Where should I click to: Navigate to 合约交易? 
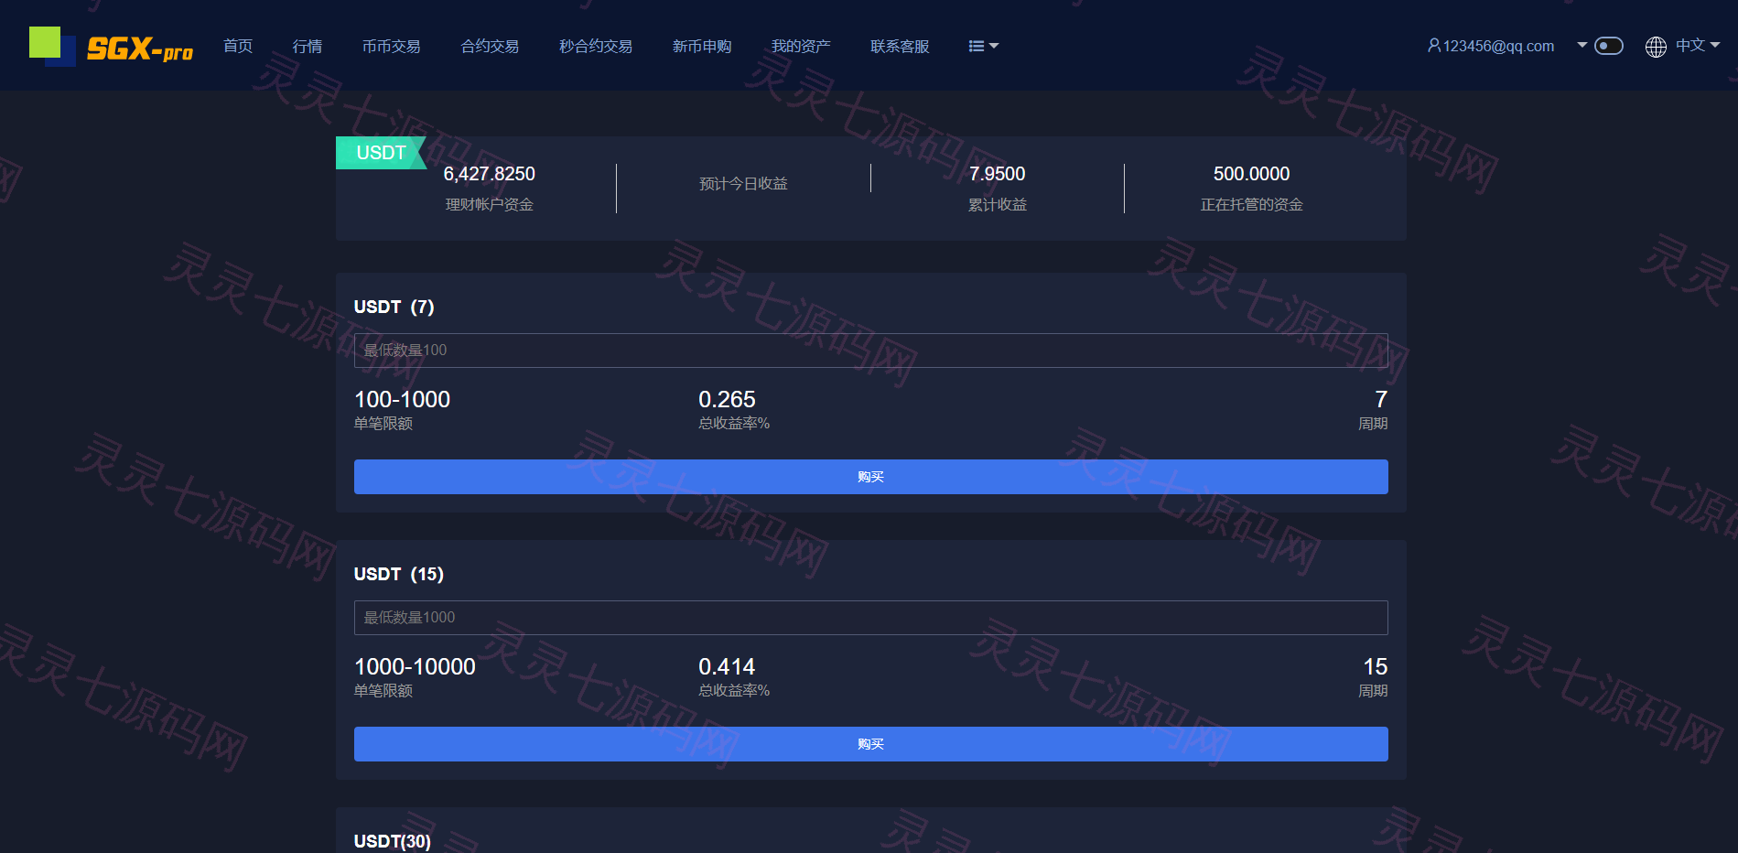490,46
